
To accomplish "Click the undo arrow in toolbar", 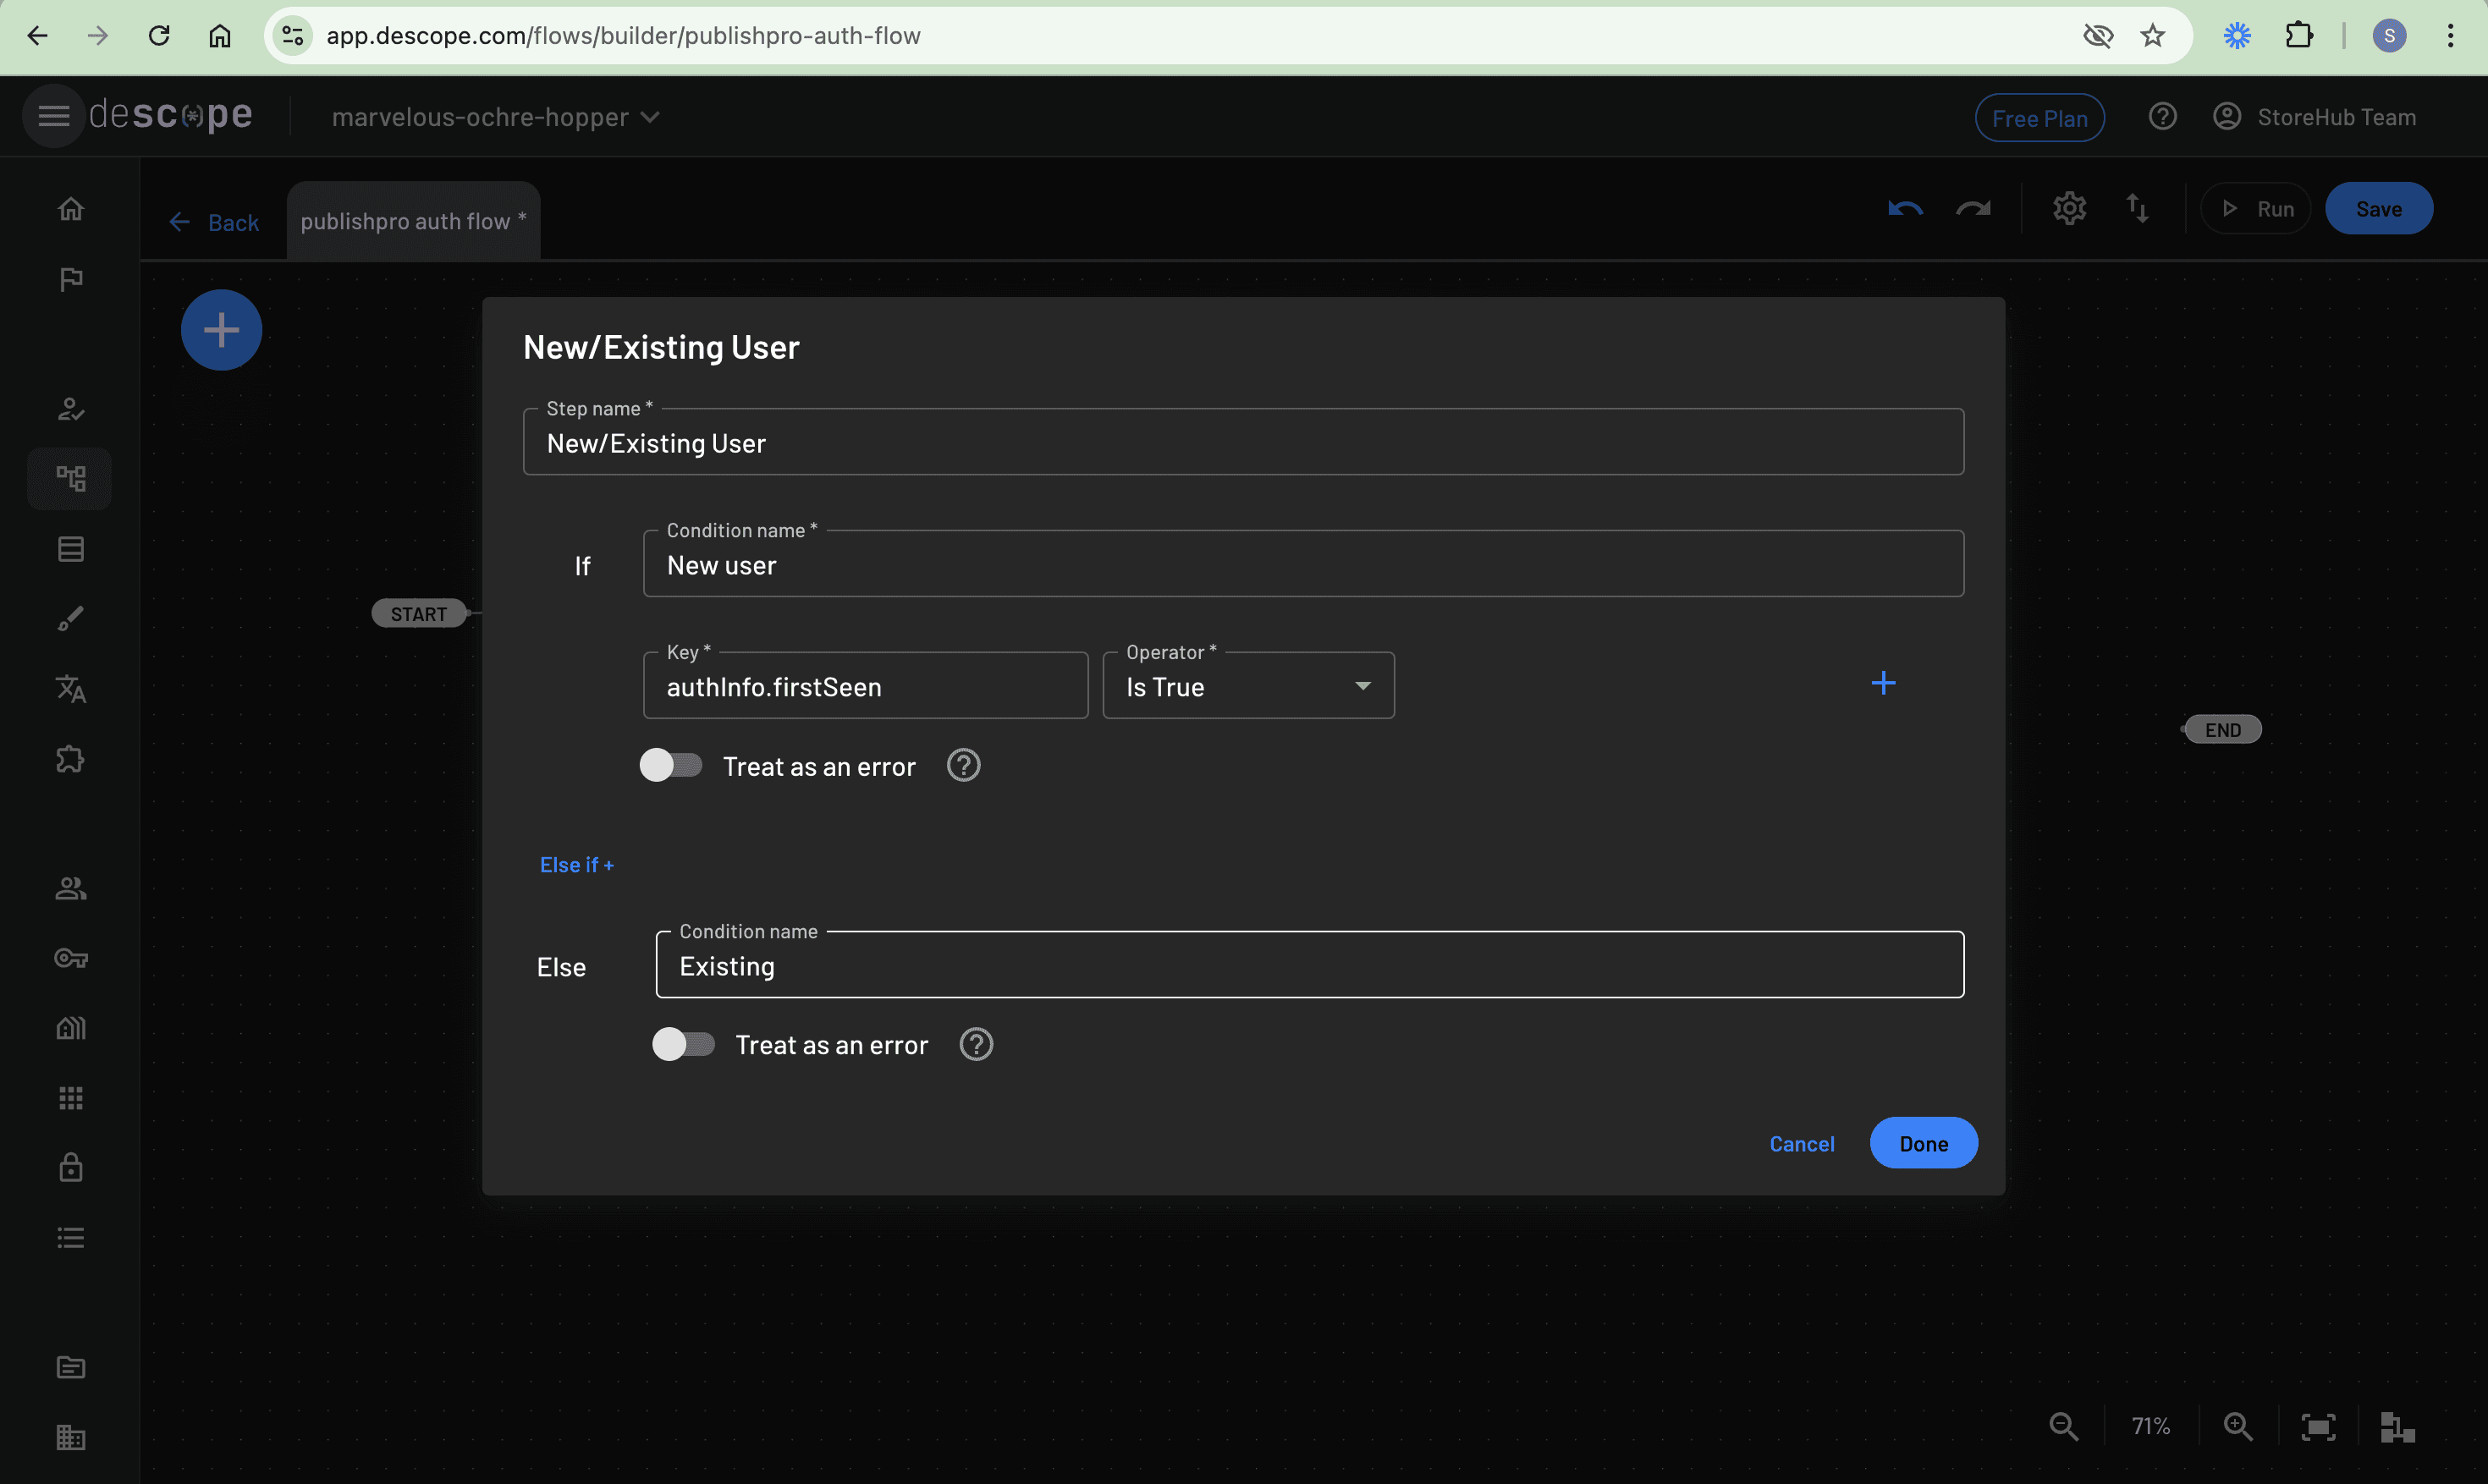I will point(1905,209).
